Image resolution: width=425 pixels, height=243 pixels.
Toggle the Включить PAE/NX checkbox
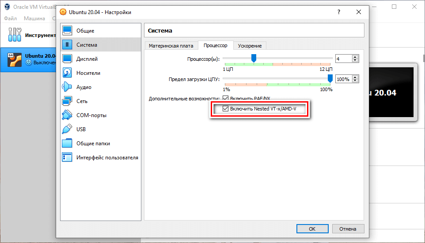(x=225, y=98)
